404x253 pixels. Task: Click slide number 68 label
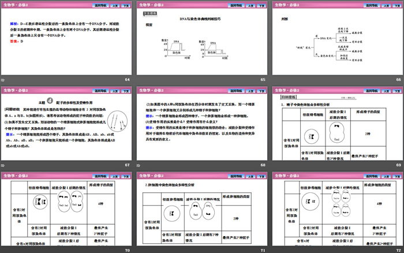[x=263, y=165]
